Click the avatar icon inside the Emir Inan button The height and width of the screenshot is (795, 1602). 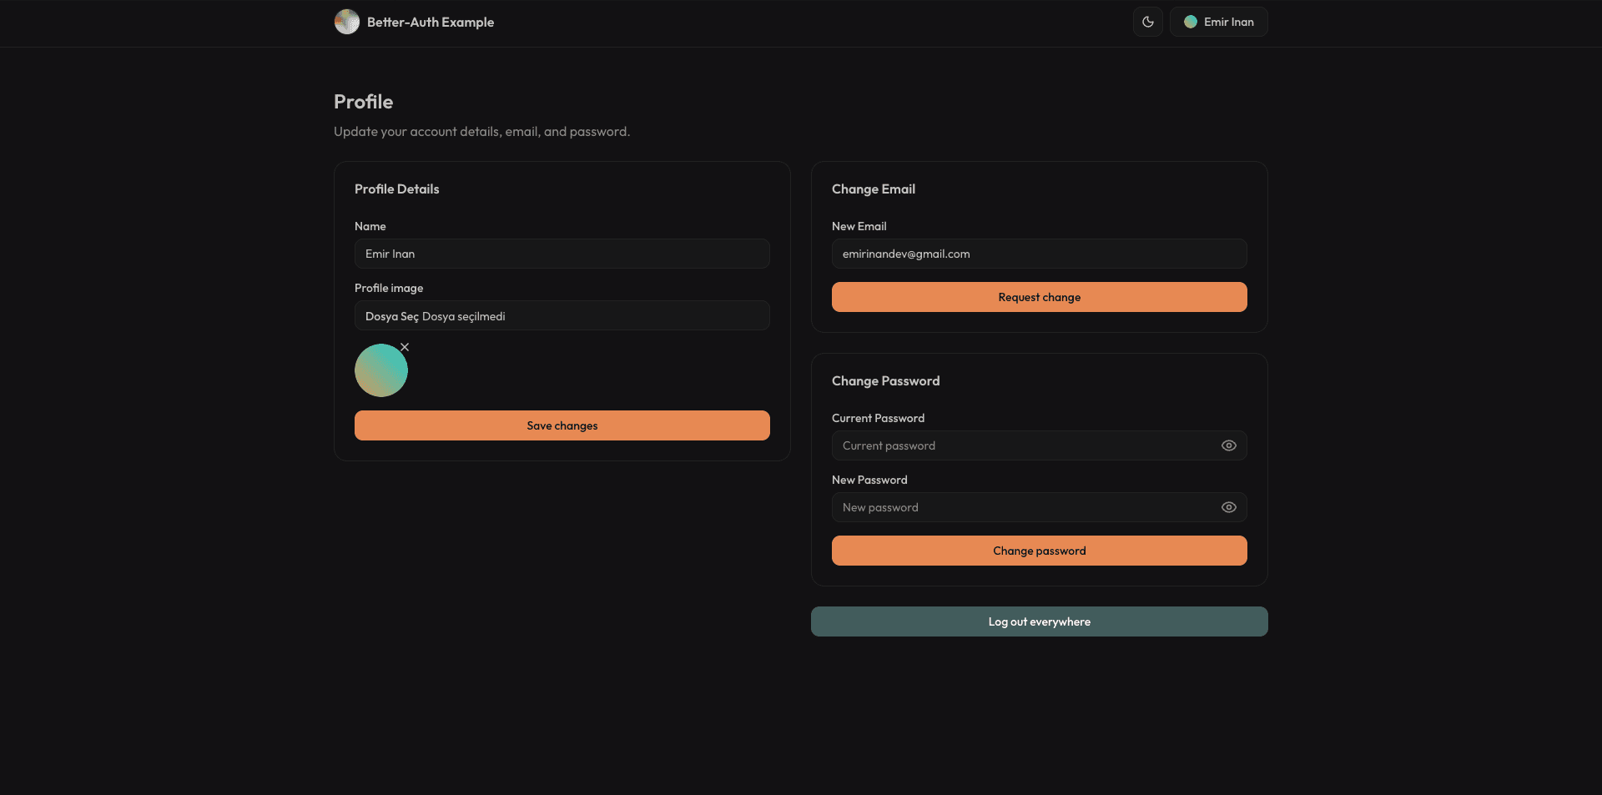click(1190, 22)
